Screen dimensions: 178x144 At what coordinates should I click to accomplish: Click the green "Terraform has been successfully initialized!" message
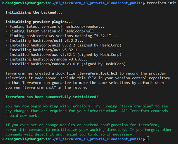click(x=52, y=97)
